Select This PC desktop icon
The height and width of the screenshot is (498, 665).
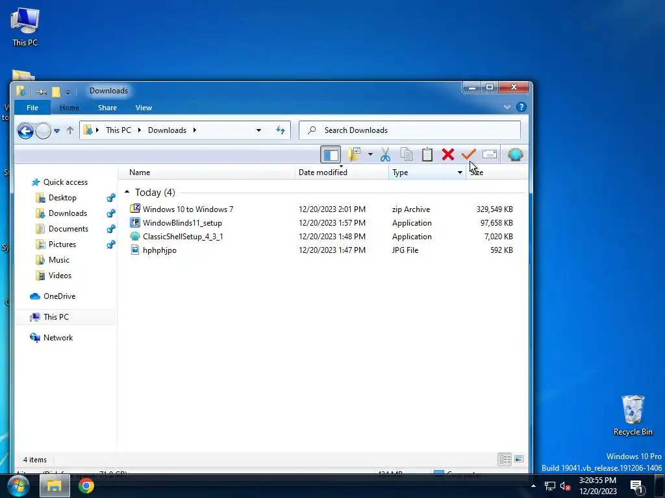[x=25, y=26]
